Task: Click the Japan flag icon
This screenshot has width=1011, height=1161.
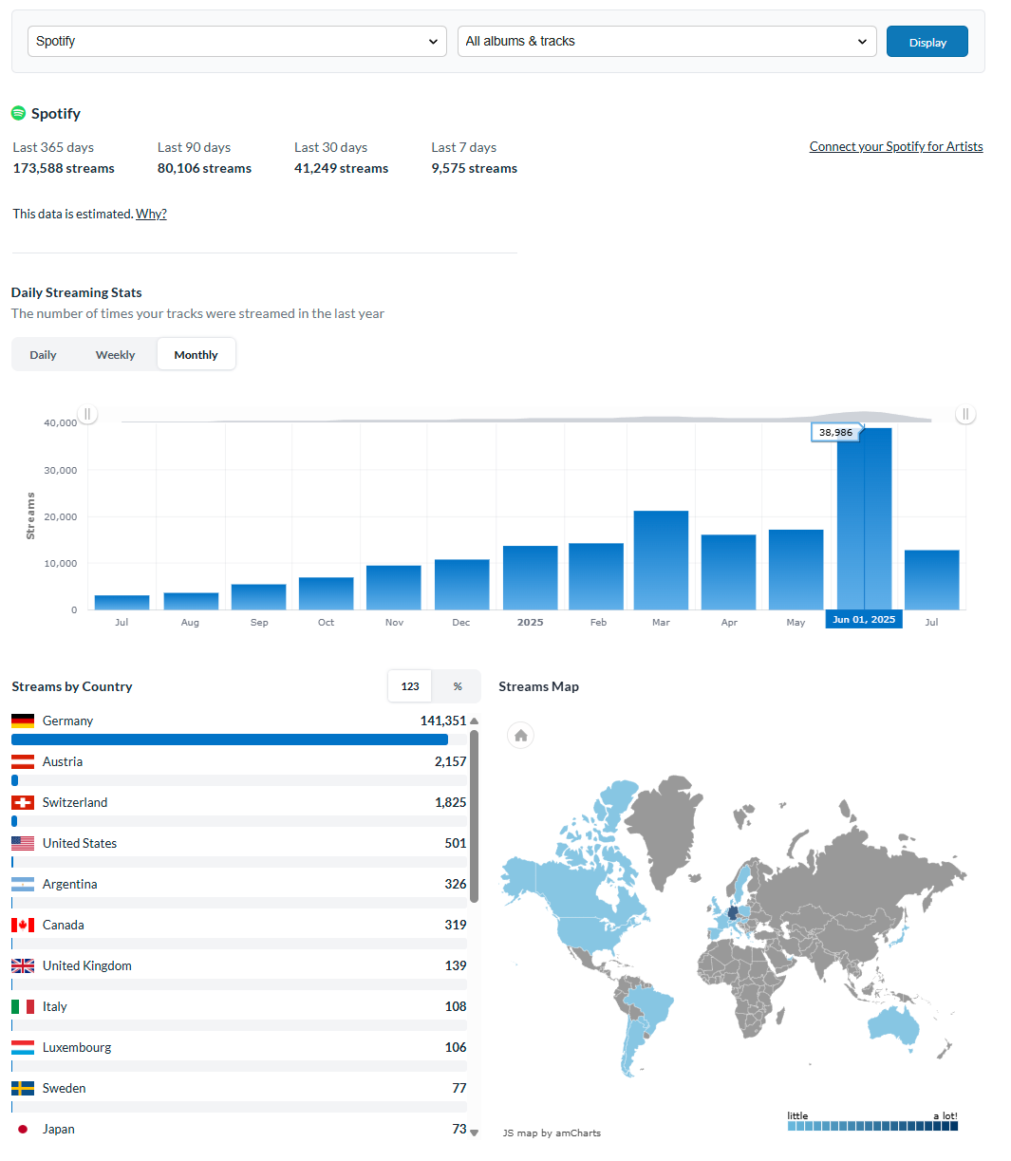Action: 23,1130
